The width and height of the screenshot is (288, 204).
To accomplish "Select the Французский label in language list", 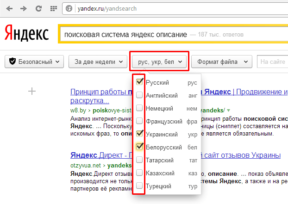I will [164, 122].
